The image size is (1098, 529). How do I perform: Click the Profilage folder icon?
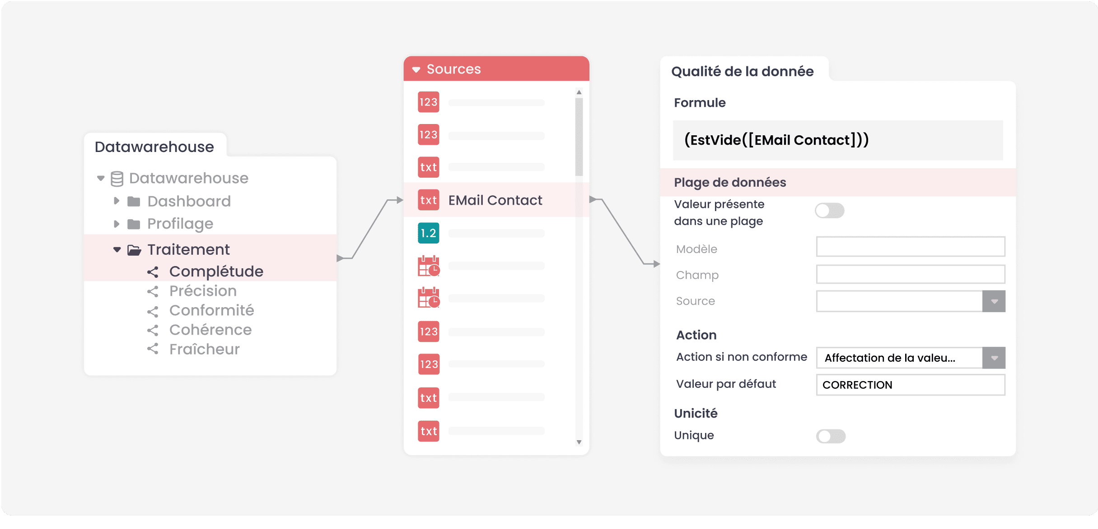coord(134,224)
